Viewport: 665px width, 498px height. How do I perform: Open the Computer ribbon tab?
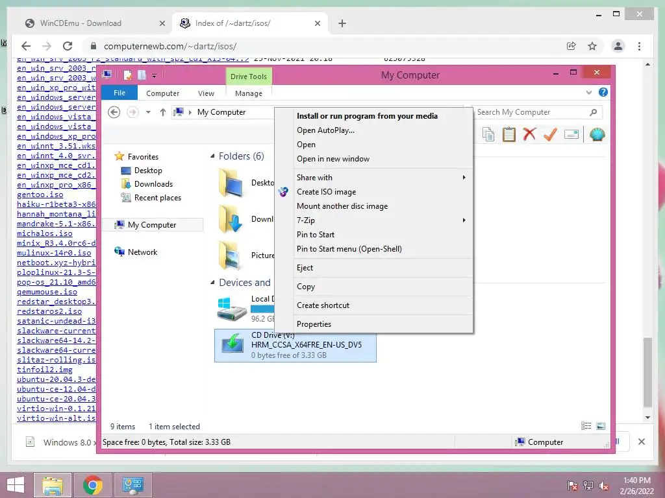(x=162, y=93)
